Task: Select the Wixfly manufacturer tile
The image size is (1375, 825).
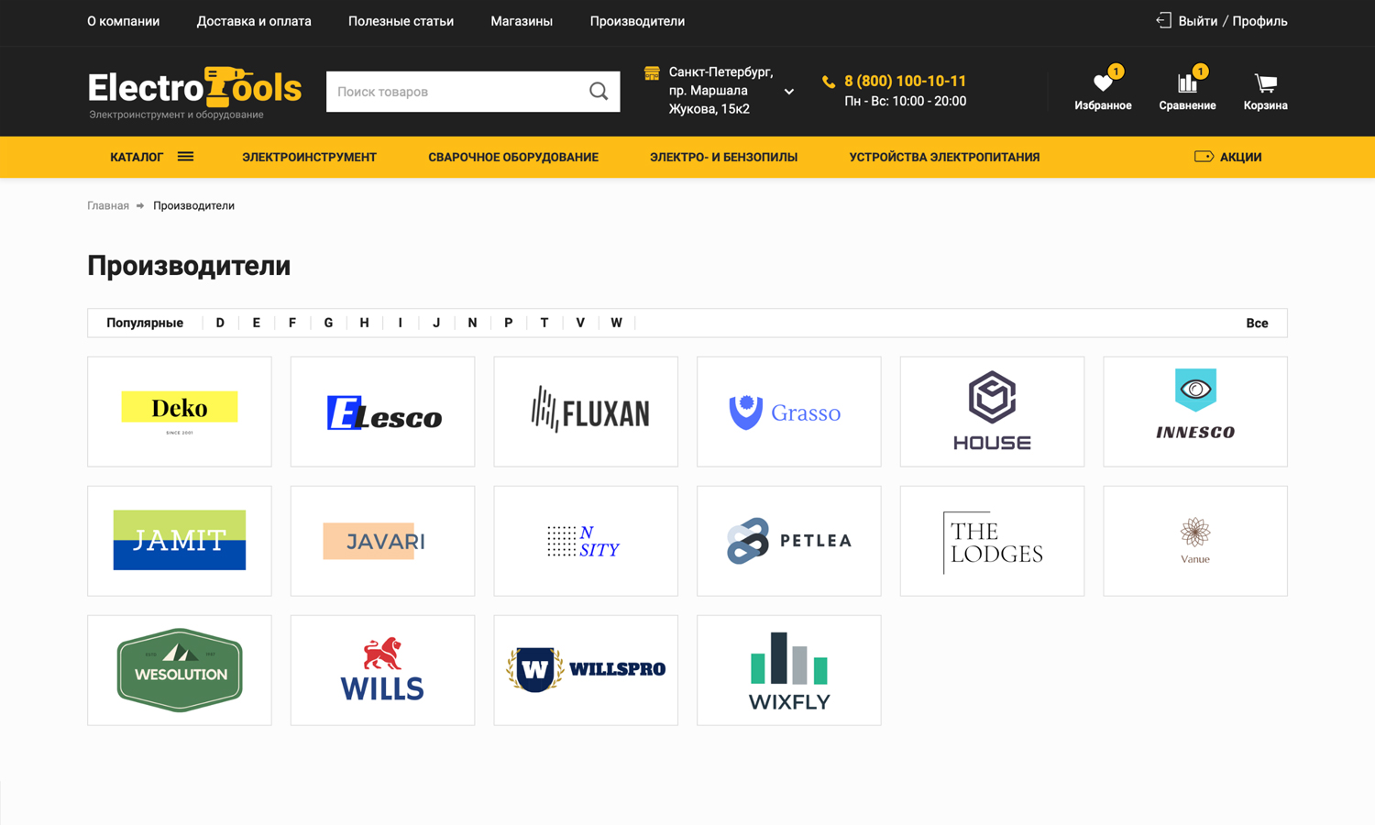Action: 789,670
